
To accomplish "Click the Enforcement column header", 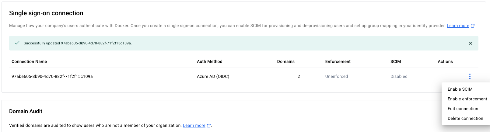I will (x=338, y=61).
